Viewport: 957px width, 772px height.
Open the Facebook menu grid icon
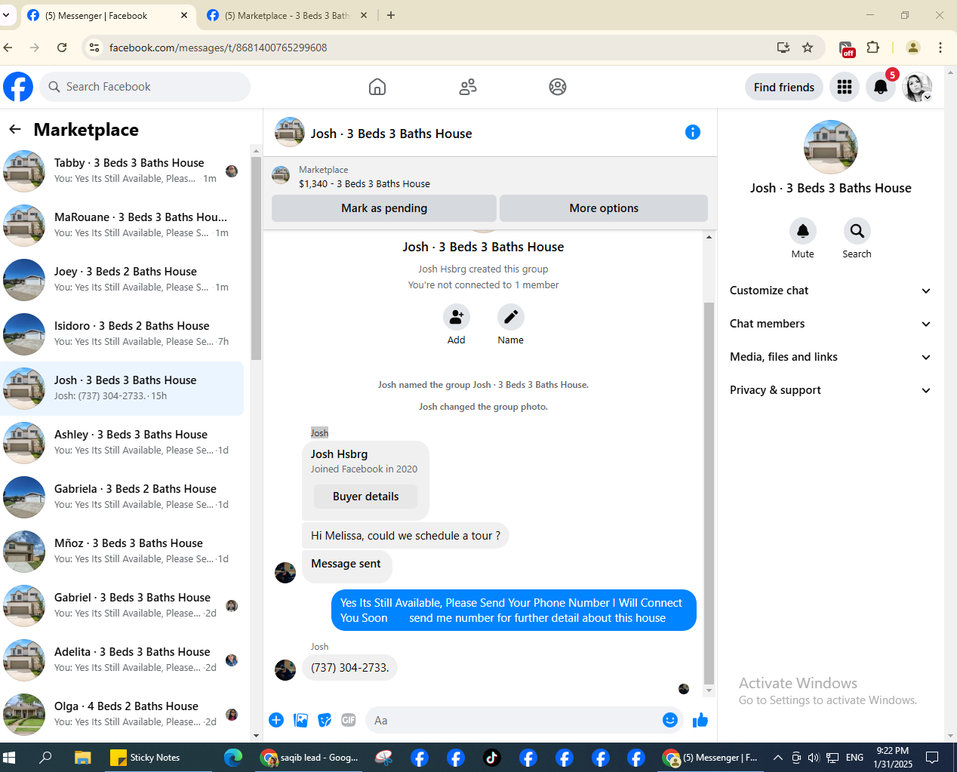coord(845,87)
